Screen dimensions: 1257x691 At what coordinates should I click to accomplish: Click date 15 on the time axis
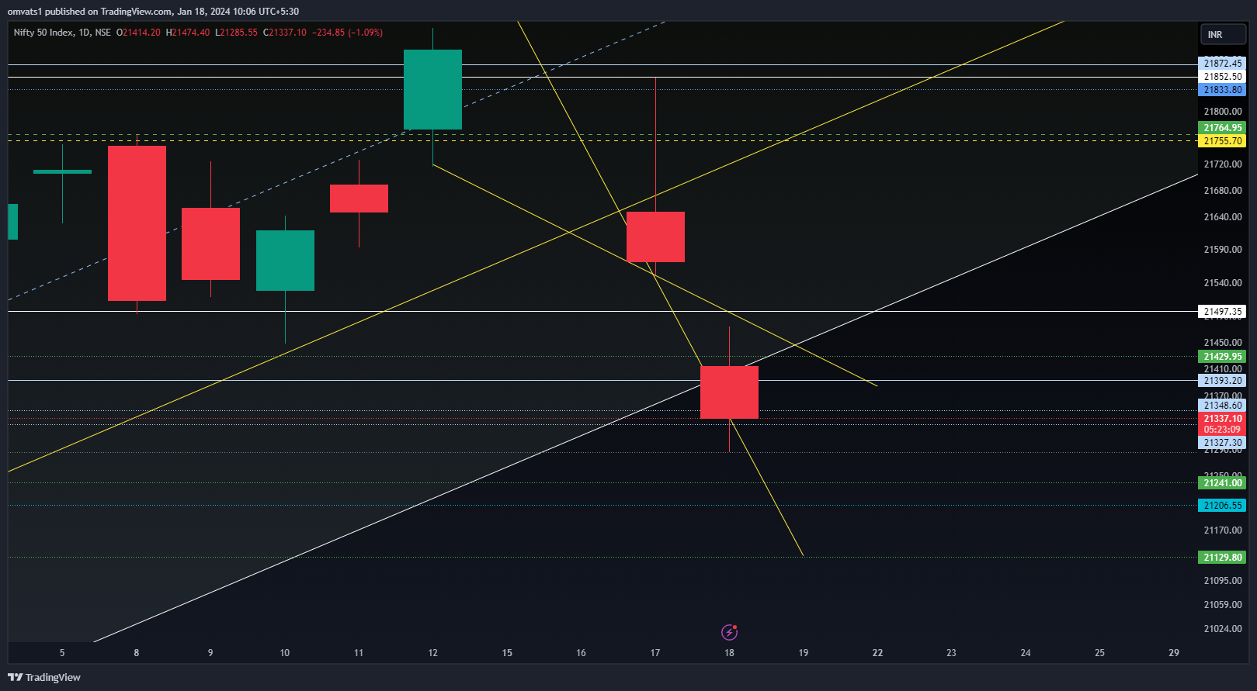(507, 653)
